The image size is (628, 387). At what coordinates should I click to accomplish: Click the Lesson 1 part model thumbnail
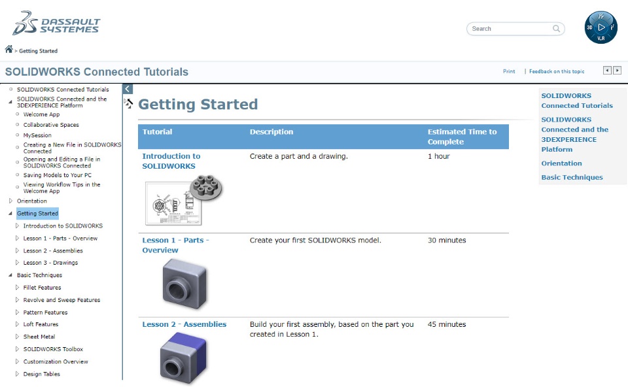(x=184, y=284)
